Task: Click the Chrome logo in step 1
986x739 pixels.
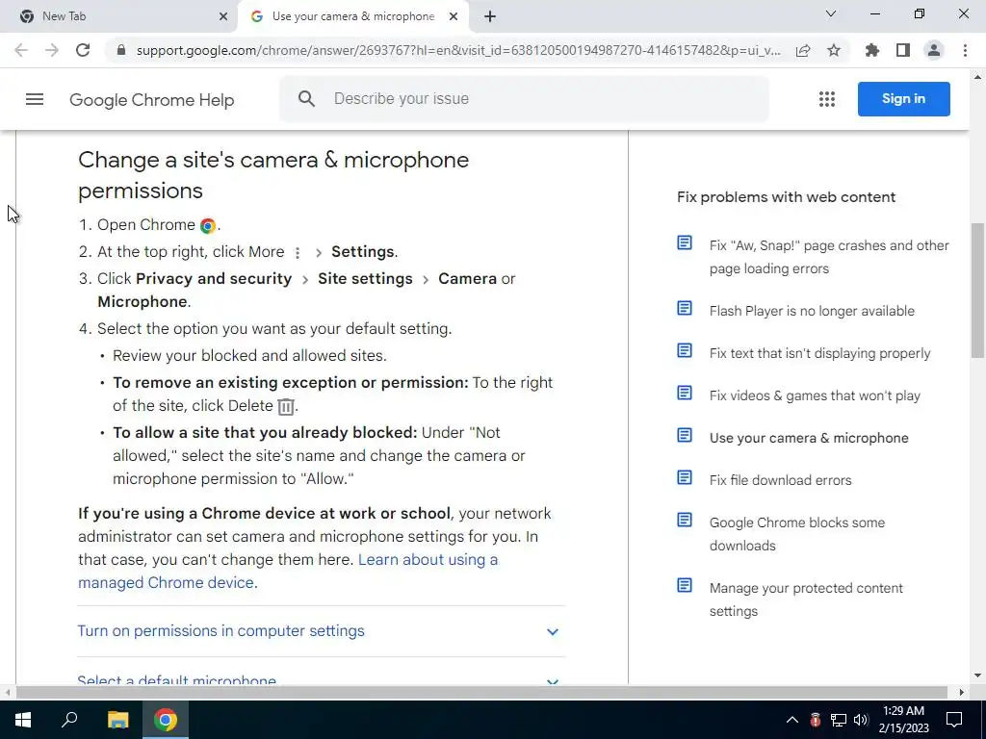Action: coord(208,225)
